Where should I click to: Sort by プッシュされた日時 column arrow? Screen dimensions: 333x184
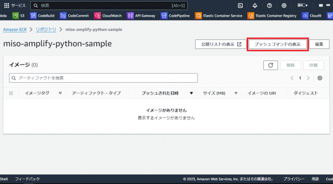tap(191, 93)
